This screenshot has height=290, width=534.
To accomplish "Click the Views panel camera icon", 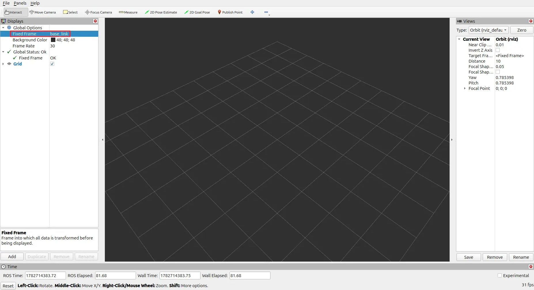I will point(459,21).
